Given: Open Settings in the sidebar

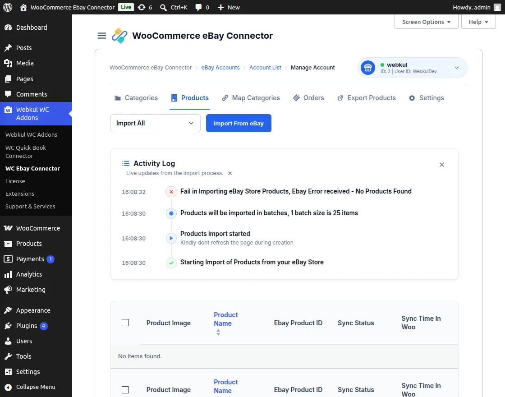Looking at the screenshot, I should (x=36, y=372).
